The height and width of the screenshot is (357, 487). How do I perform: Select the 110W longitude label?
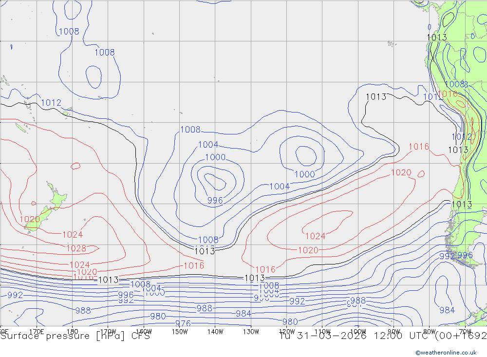322,332
